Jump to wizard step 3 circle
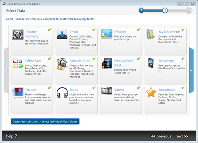Viewport: 198px width, 143px height. pos(189,10)
